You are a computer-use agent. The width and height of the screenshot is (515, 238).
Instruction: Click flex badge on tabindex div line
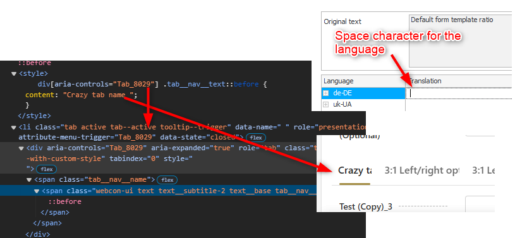click(47, 169)
